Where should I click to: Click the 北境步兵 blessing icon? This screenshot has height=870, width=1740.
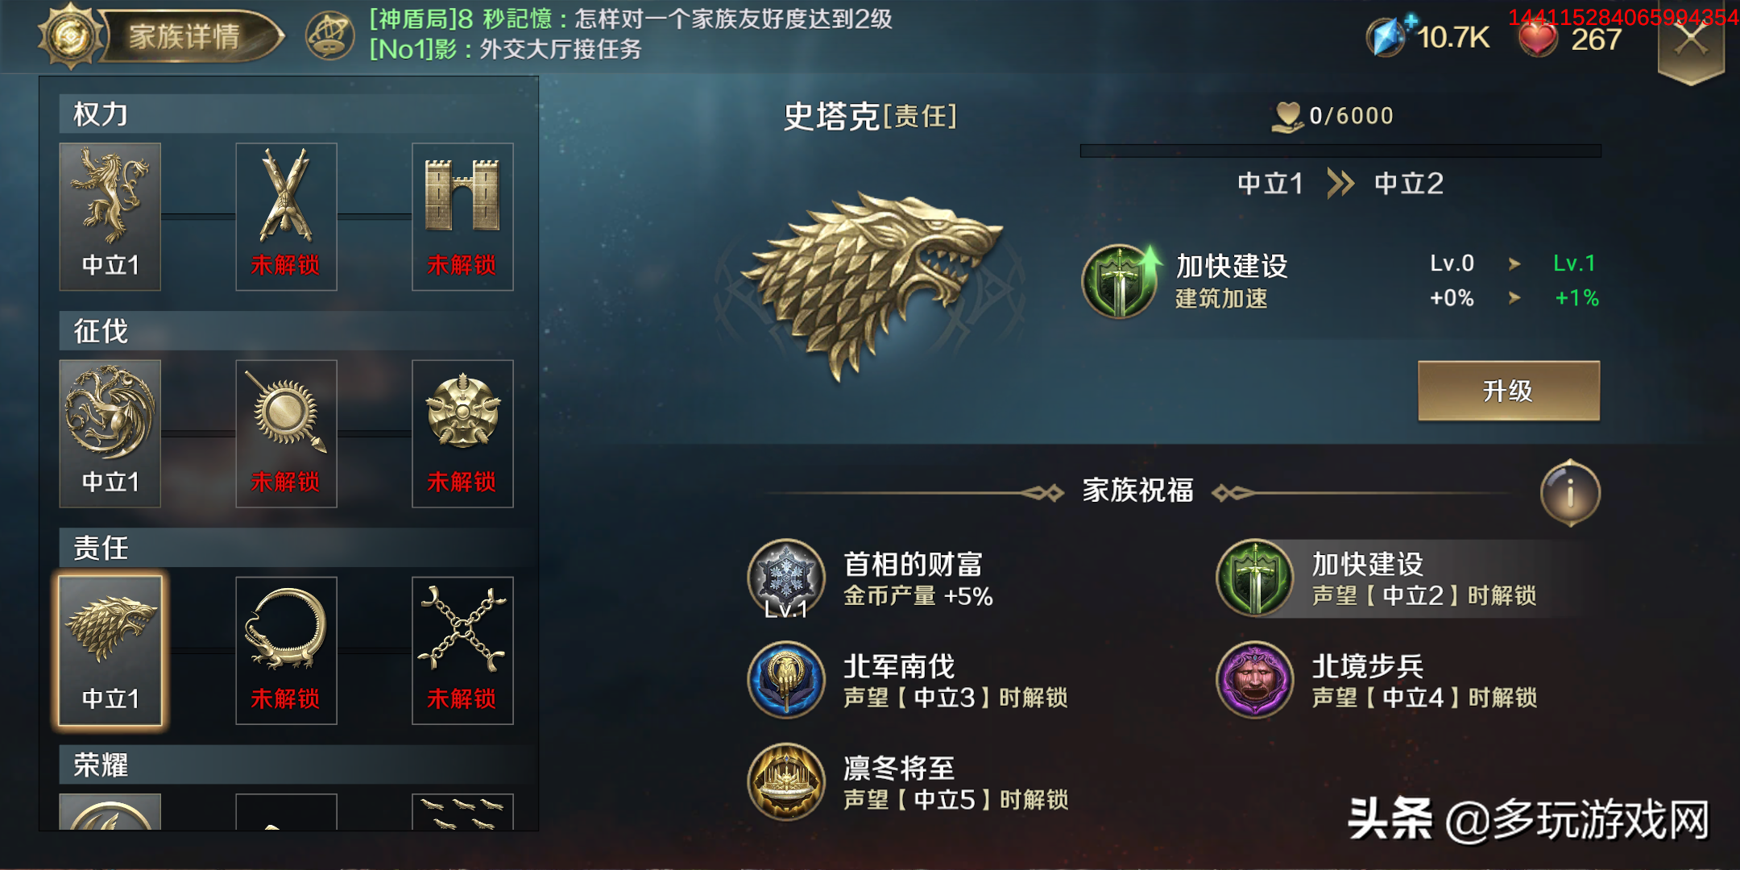[x=1255, y=680]
